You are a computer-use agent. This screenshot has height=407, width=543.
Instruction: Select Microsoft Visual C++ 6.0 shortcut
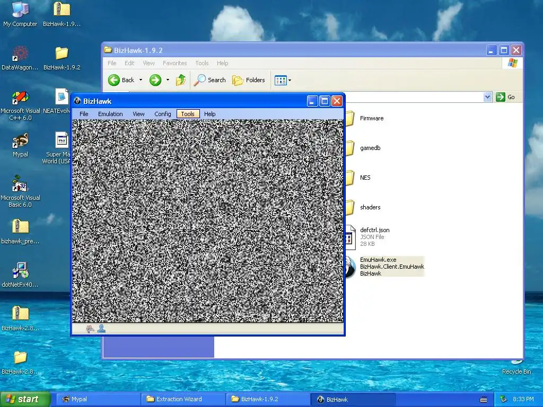[x=20, y=105]
